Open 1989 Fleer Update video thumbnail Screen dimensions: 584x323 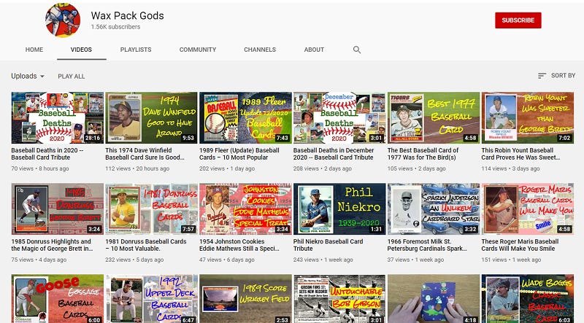pyautogui.click(x=245, y=117)
